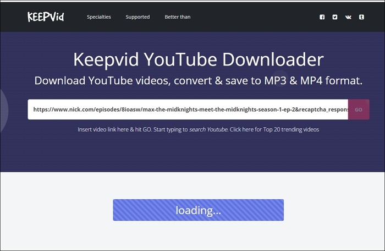The image size is (385, 251).
Task: Open the Better than menu item
Action: click(x=177, y=17)
